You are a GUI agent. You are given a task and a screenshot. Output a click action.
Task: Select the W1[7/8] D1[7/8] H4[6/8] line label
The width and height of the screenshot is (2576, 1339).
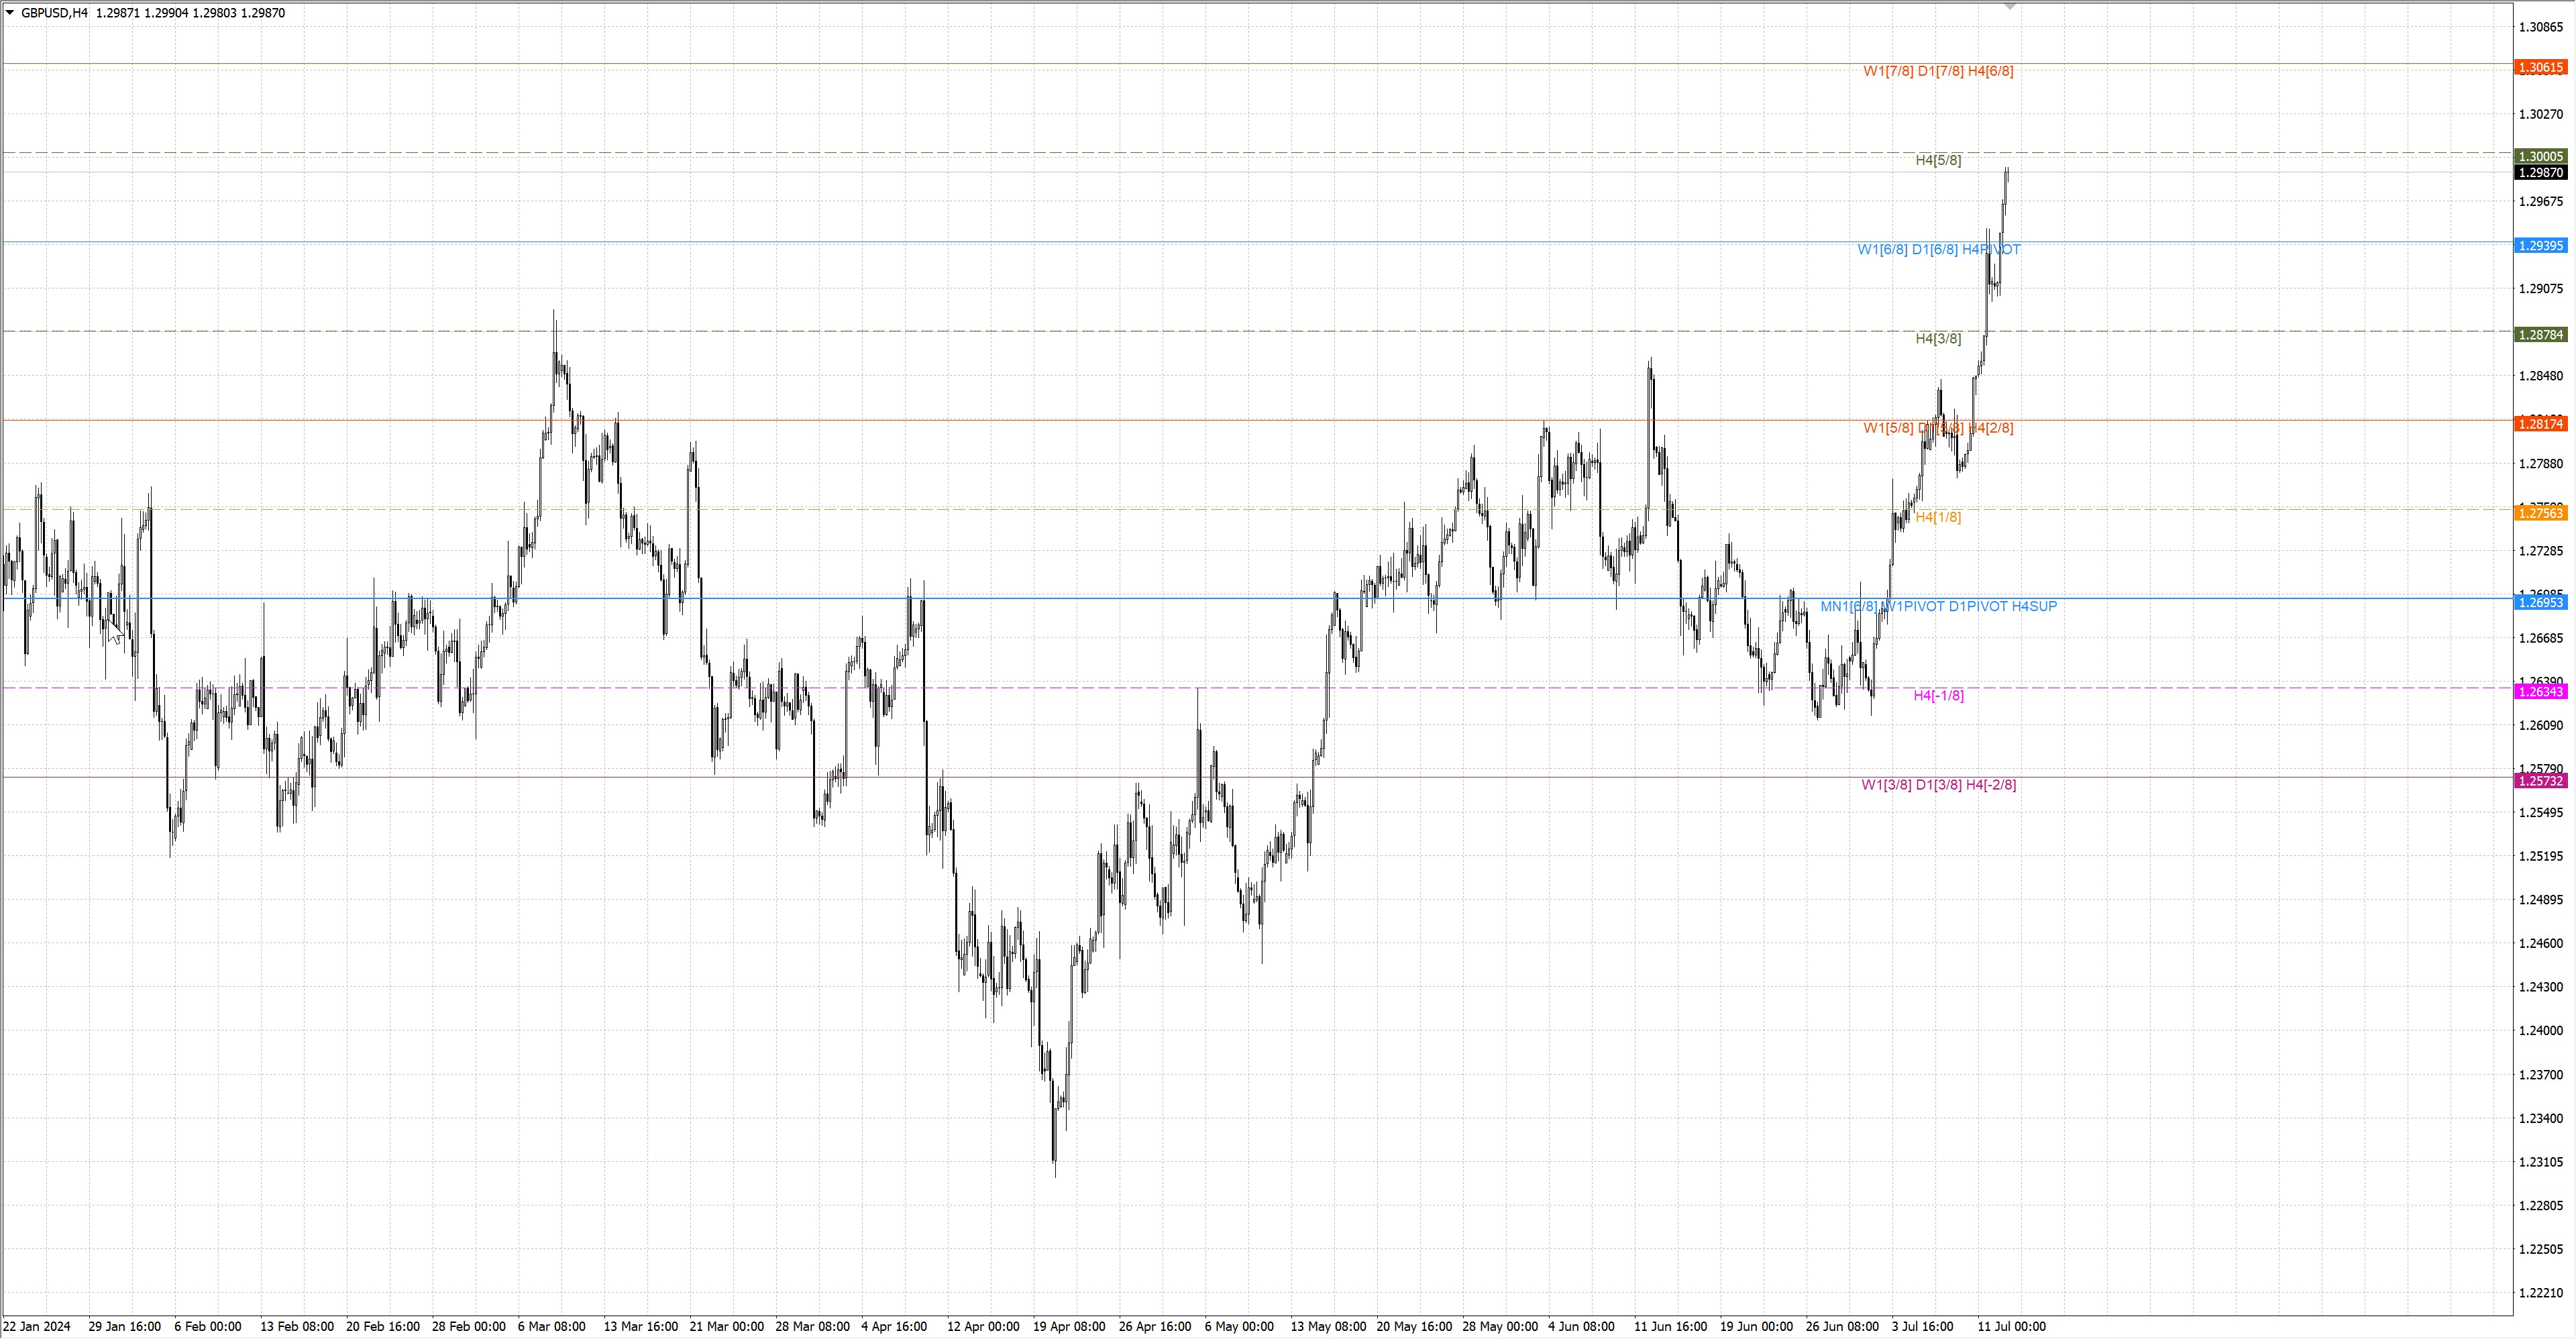coord(1938,71)
